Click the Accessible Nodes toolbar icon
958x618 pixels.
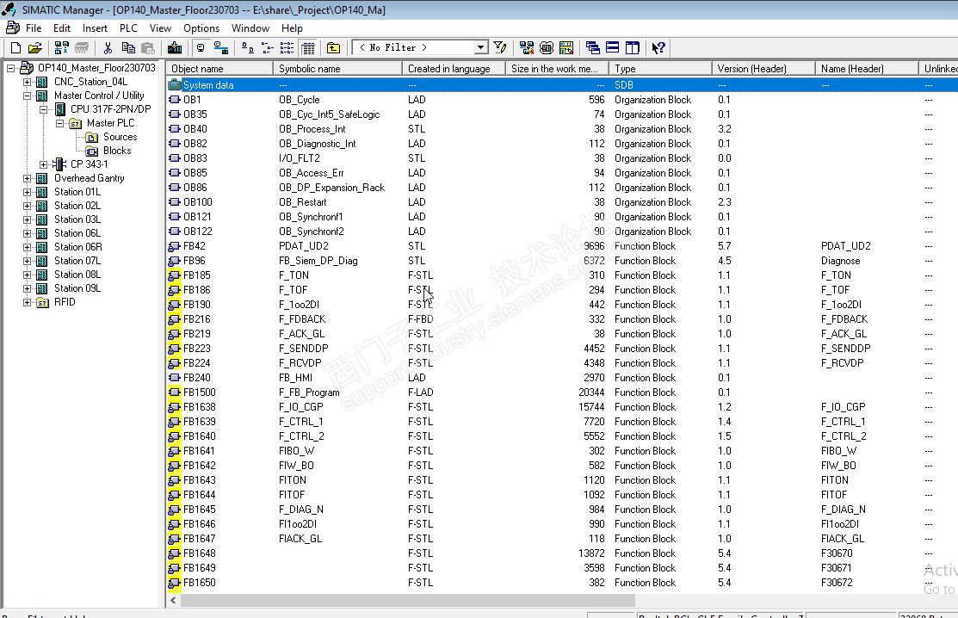click(62, 47)
